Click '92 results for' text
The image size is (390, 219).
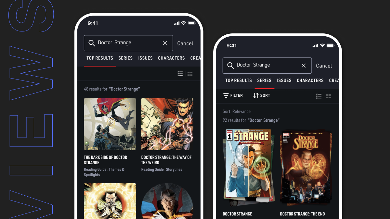click(234, 120)
